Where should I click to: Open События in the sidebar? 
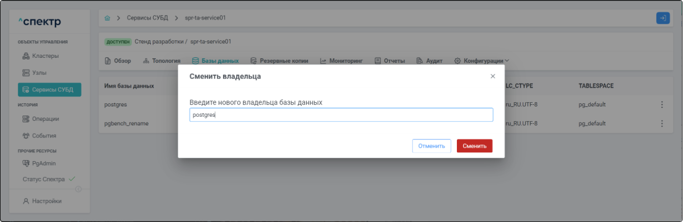click(43, 136)
